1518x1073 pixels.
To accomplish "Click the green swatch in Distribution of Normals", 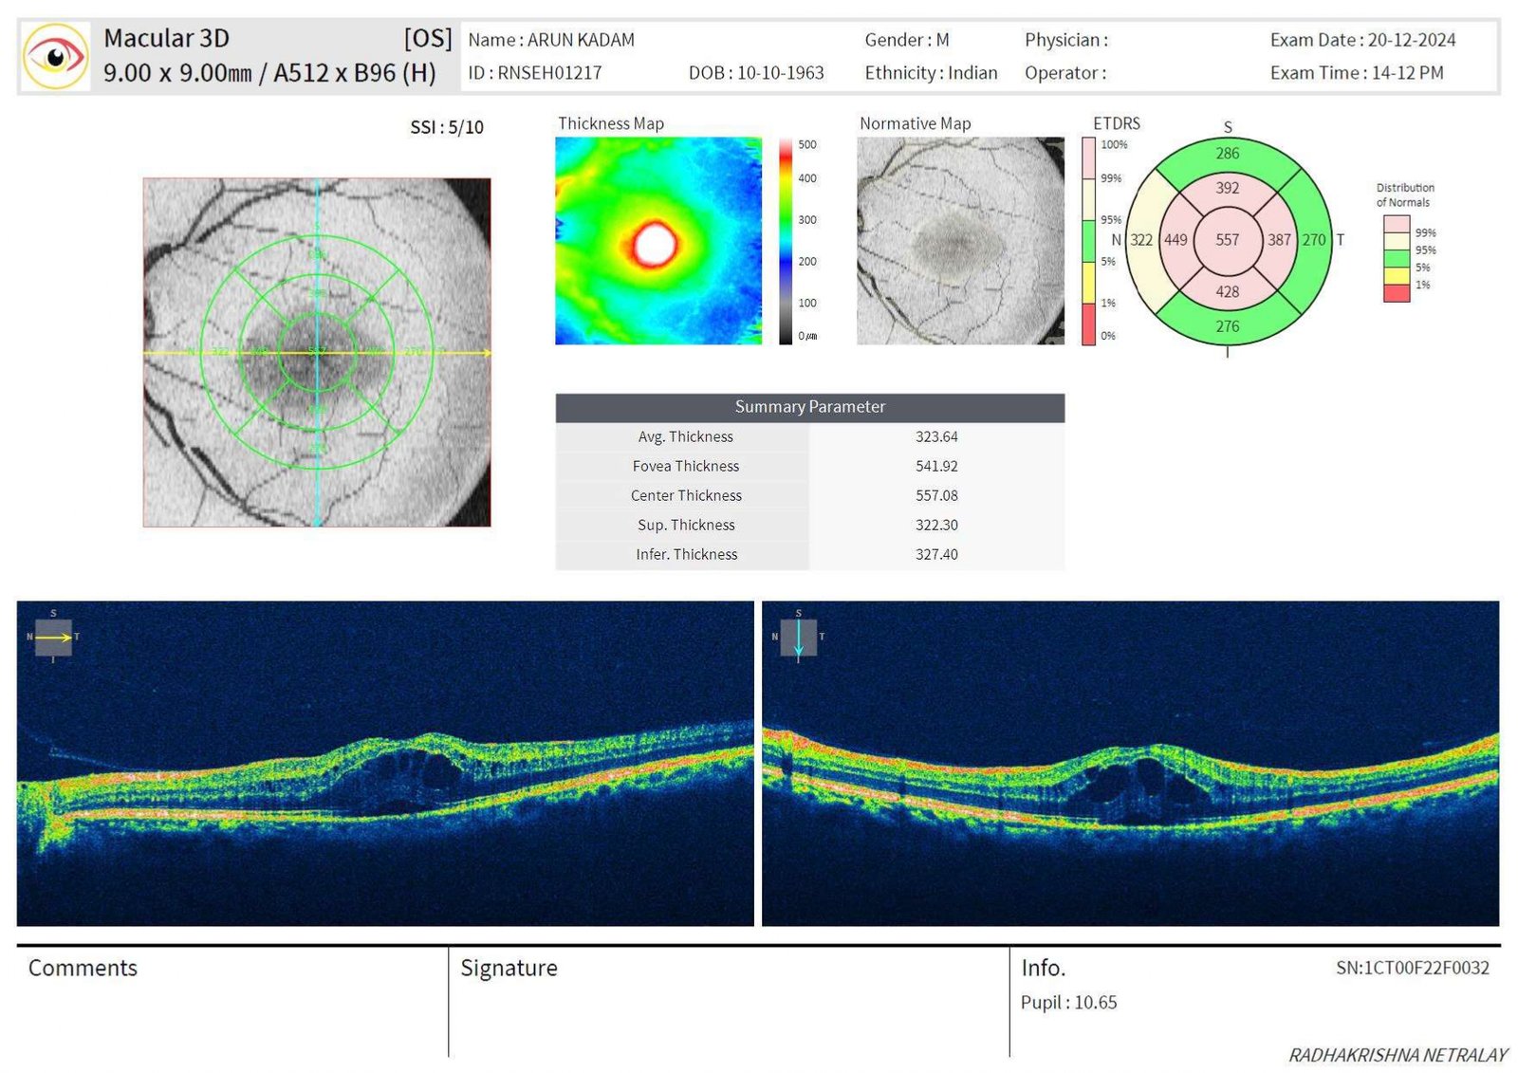I will [1396, 258].
